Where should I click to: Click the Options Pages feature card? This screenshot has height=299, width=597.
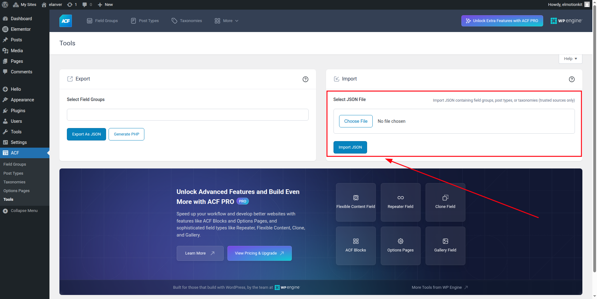click(x=401, y=246)
